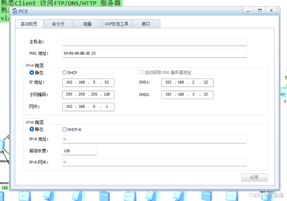Click into the 主机名 text field
Screen dimensions: 287x201
click(154, 42)
